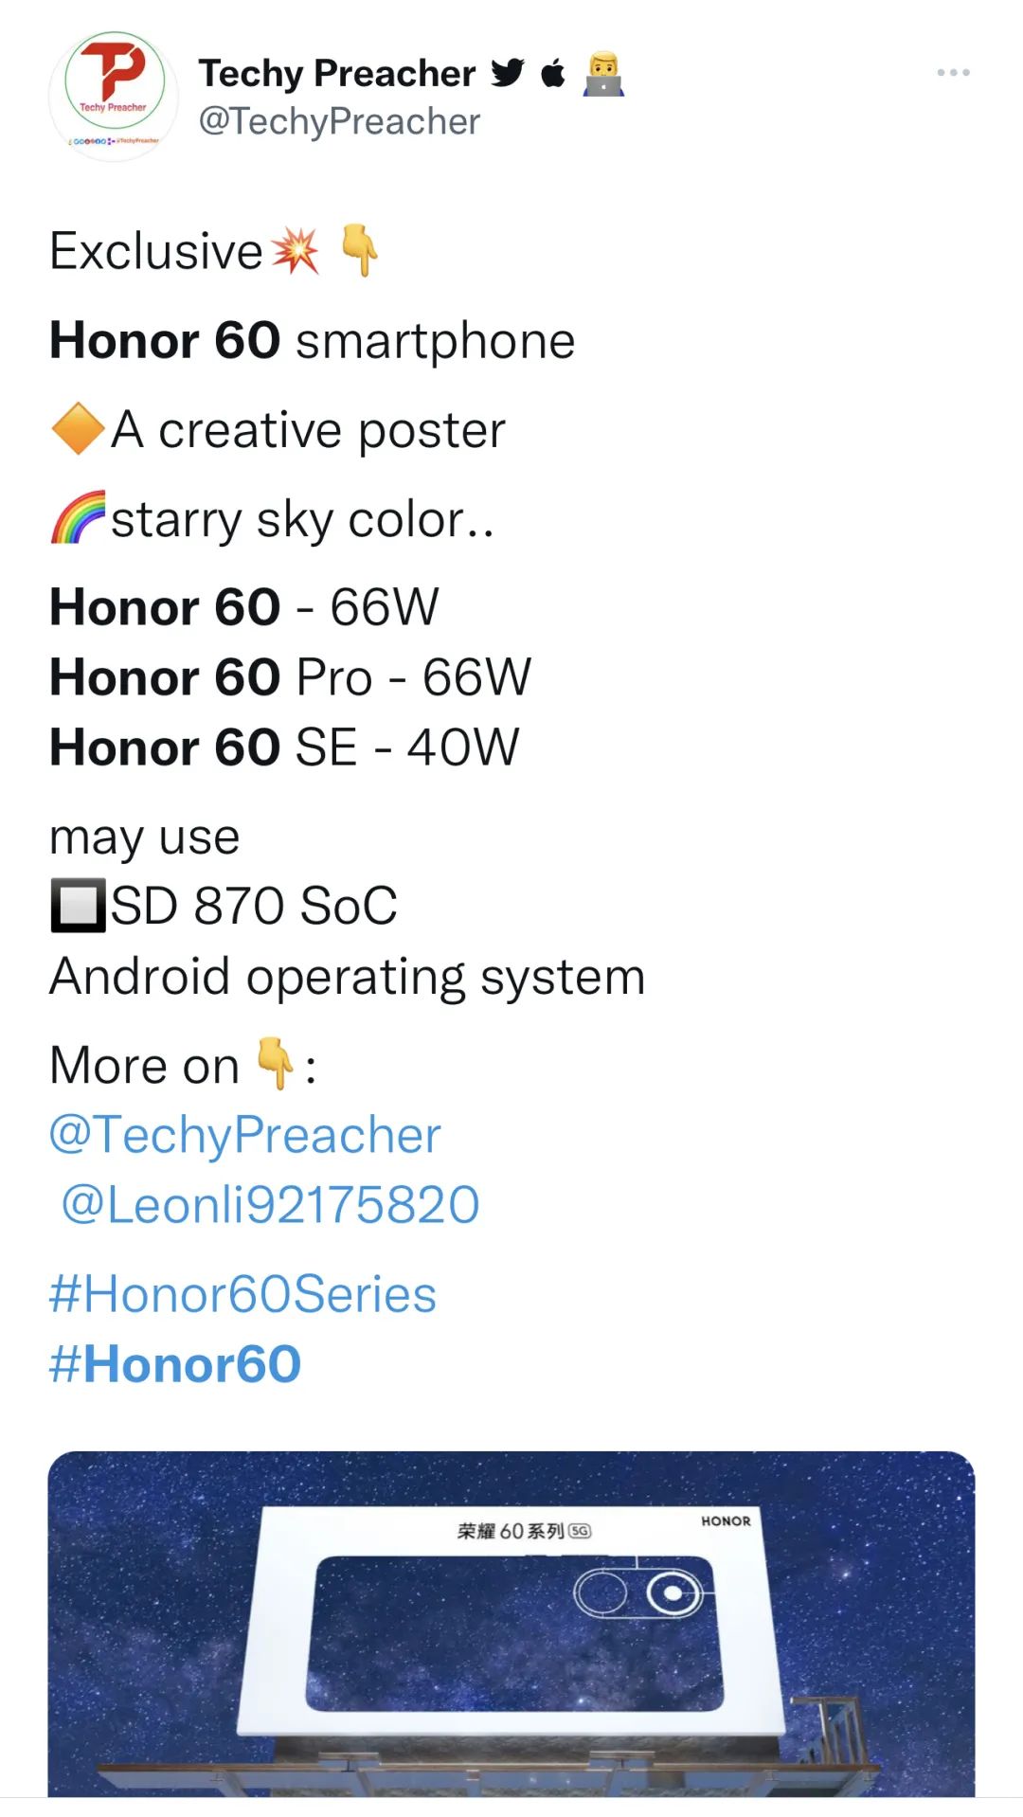The width and height of the screenshot is (1023, 1817).
Task: Click the rainbow emoji before starry sky
Action: pos(78,517)
